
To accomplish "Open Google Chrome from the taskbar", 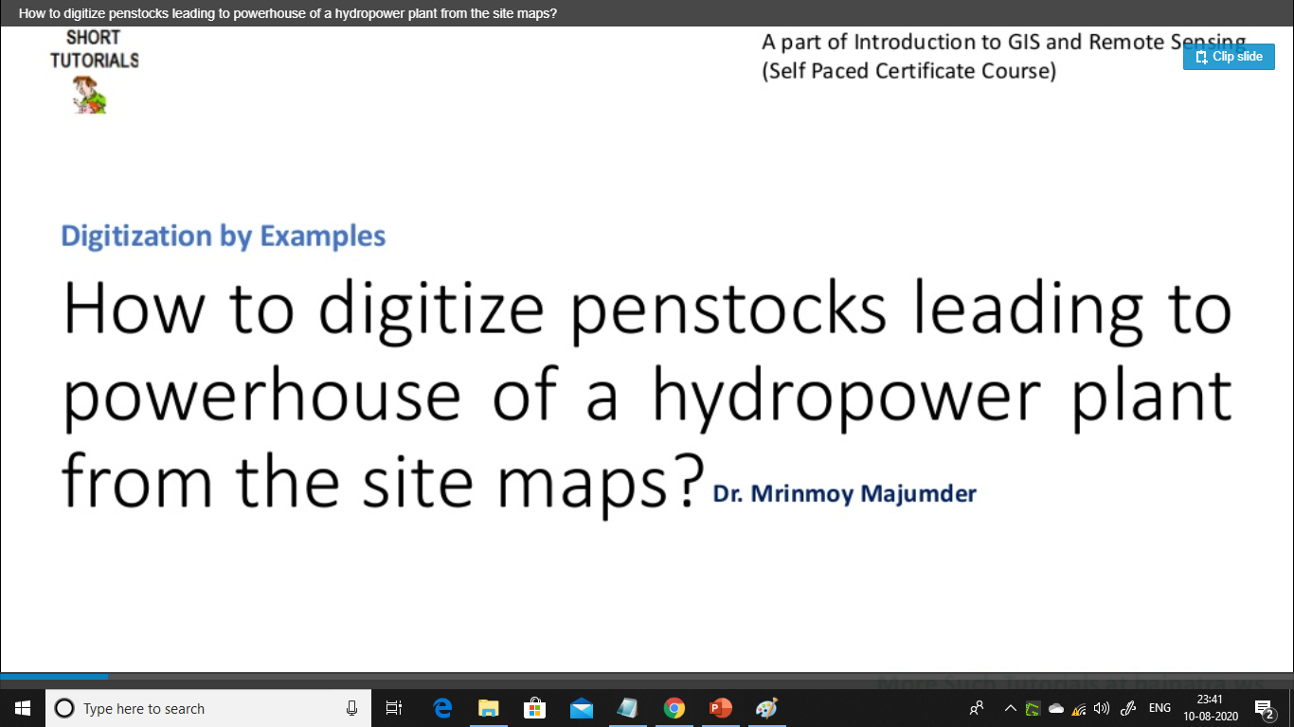I will (674, 708).
